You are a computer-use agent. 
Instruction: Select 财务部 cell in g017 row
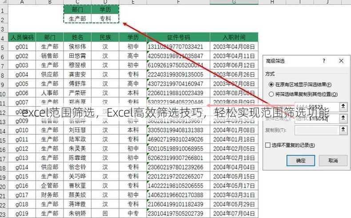50,195
